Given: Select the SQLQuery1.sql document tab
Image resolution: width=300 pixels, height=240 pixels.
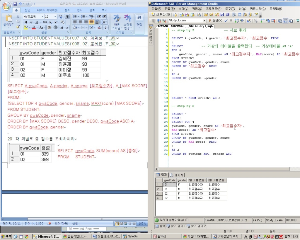Looking at the screenshot, I should pyautogui.click(x=185, y=26).
